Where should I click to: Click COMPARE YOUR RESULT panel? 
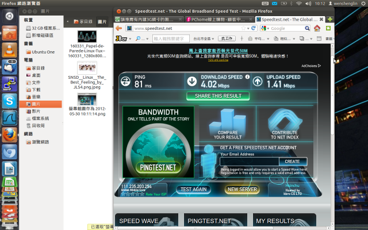click(x=228, y=124)
